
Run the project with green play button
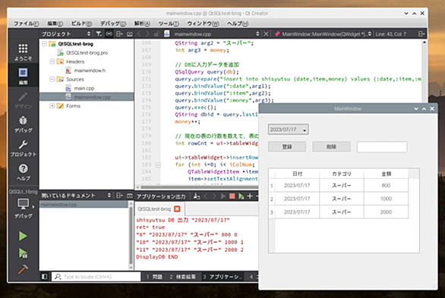click(23, 236)
